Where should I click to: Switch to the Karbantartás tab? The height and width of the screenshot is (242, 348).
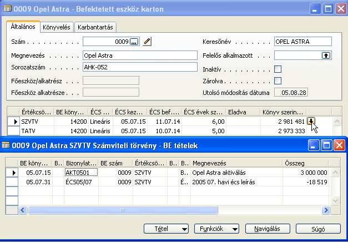[x=95, y=27]
